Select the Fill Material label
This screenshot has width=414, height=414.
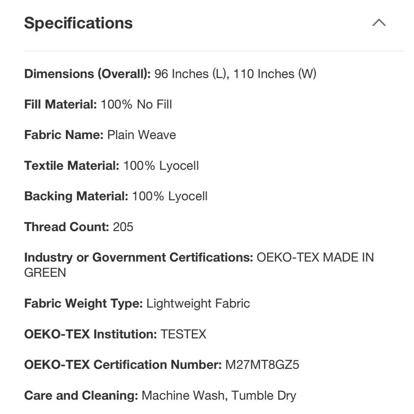pyautogui.click(x=60, y=104)
